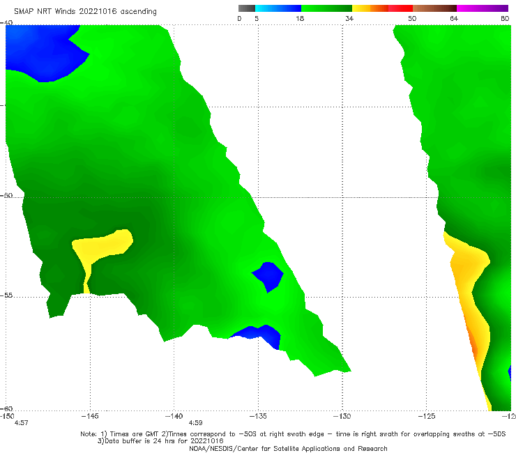The height and width of the screenshot is (453, 516).
Task: Click the small blue patch near -134 longitude, -54 latitude
Action: coord(268,277)
